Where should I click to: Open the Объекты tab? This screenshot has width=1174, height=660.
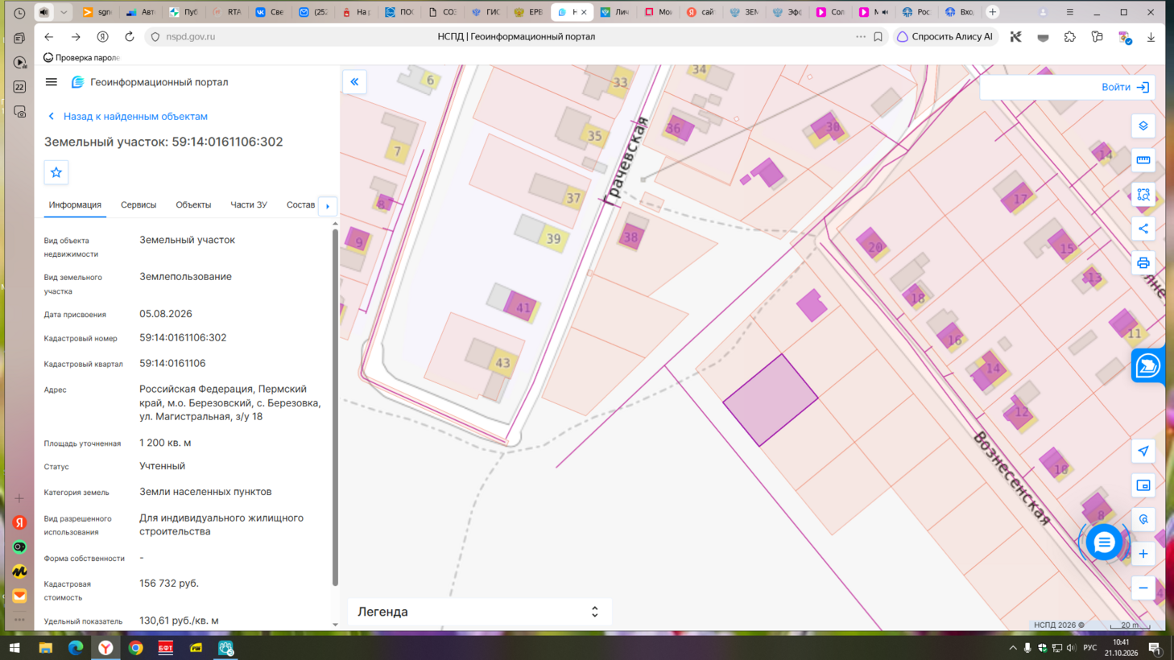point(193,205)
